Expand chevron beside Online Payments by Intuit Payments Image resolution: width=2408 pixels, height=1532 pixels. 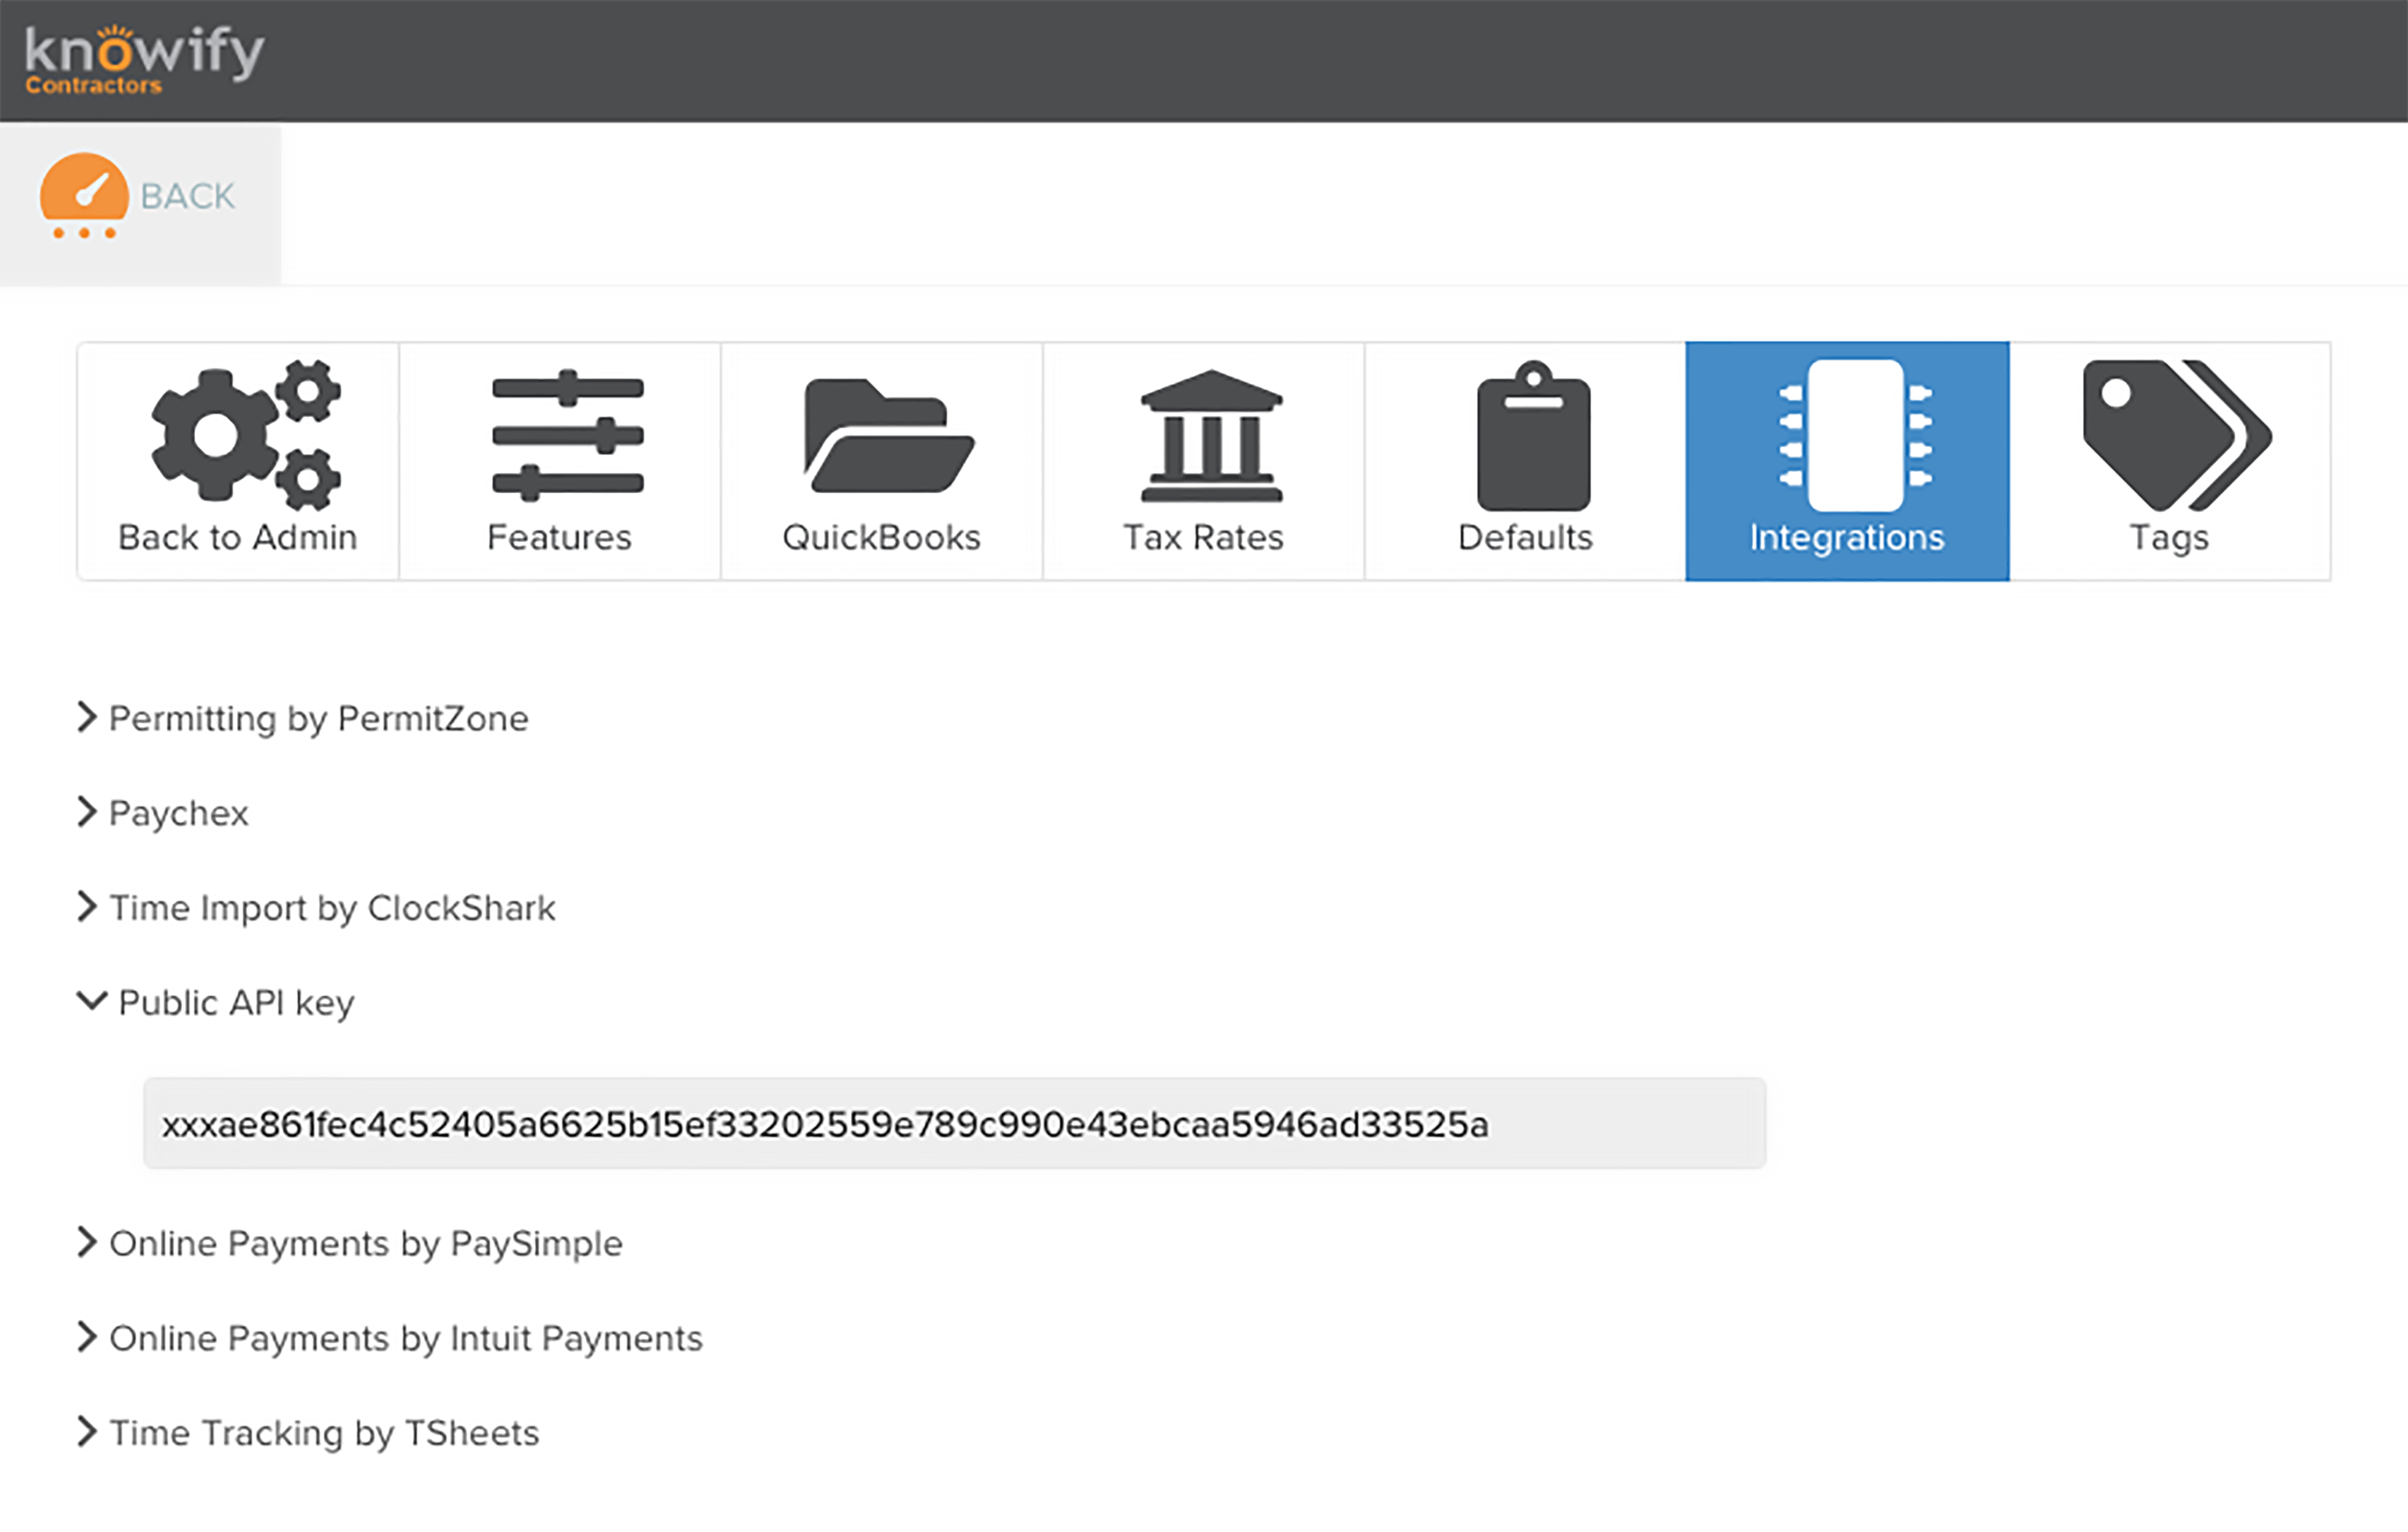tap(87, 1338)
